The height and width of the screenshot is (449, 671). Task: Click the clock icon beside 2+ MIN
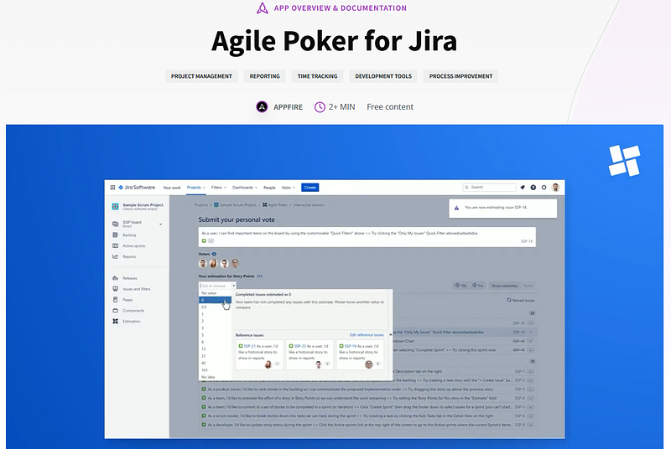coord(320,107)
